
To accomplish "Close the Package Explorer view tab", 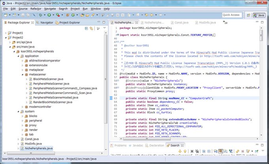I will click(32, 23).
